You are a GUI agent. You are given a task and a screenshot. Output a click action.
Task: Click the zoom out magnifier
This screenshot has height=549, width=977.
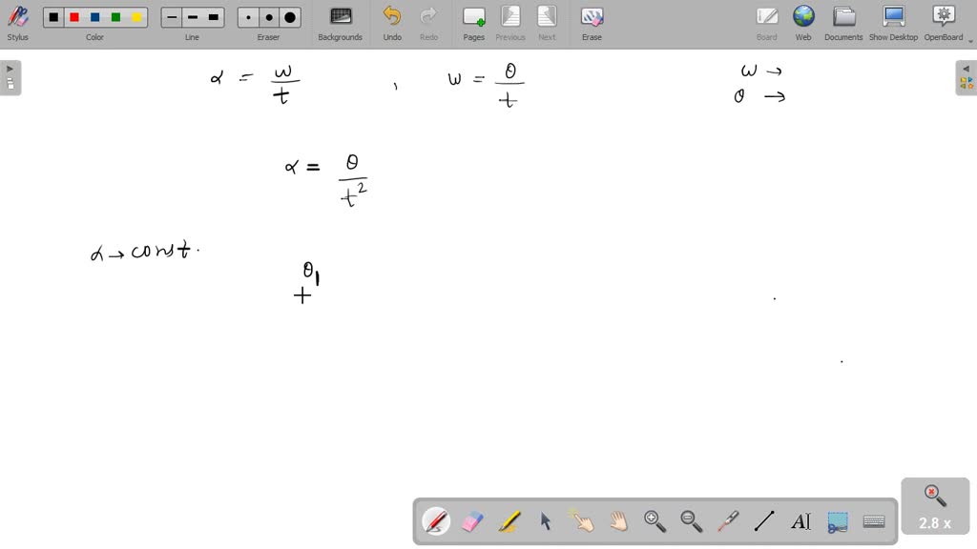click(691, 521)
